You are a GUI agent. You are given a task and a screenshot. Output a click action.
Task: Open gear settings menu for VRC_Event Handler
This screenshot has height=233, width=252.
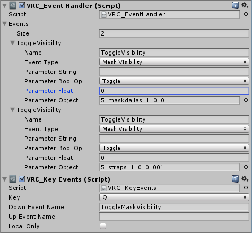[x=245, y=5]
